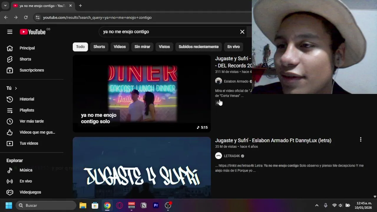The height and width of the screenshot is (212, 377).
Task: Open Microsoft Store from taskbar
Action: [95, 205]
